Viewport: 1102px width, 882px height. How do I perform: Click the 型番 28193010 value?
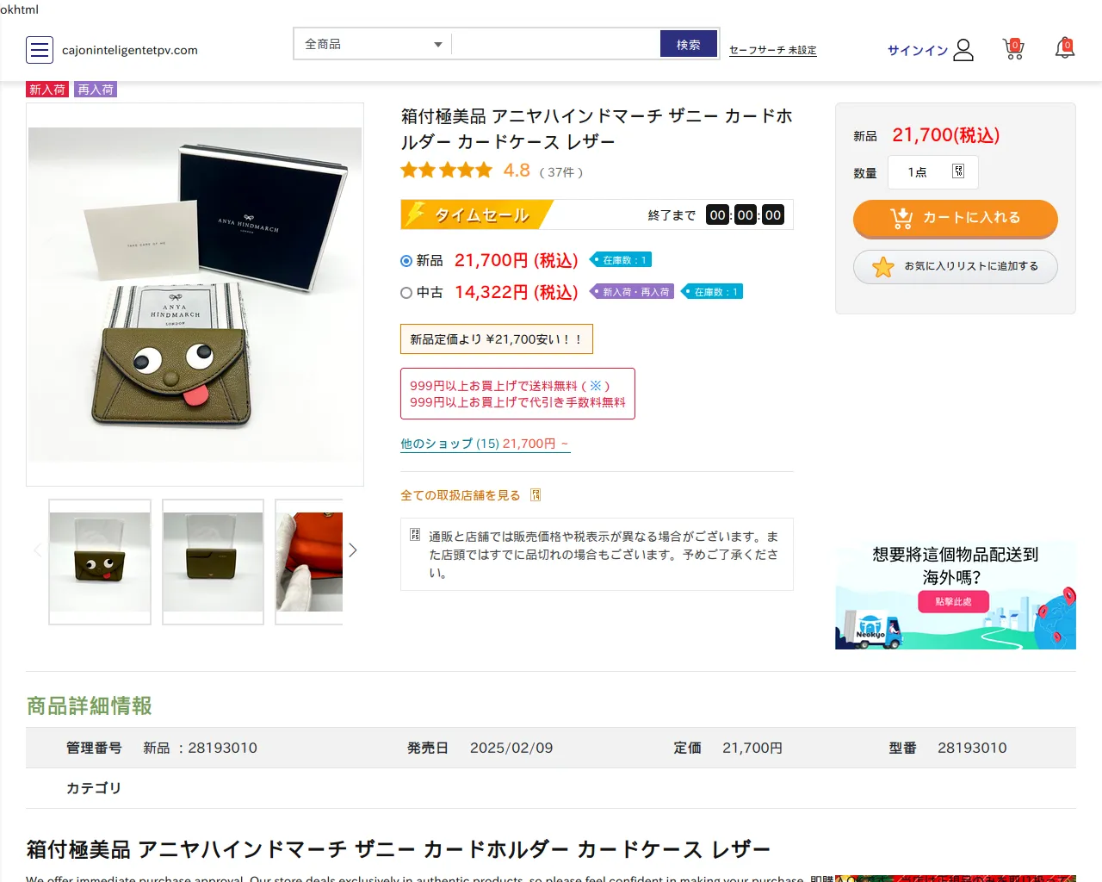click(972, 748)
